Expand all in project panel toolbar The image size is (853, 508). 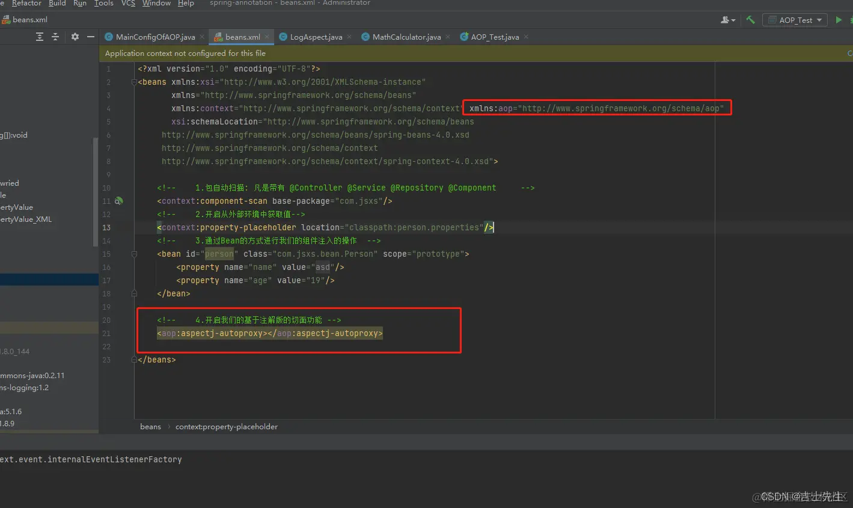click(40, 37)
